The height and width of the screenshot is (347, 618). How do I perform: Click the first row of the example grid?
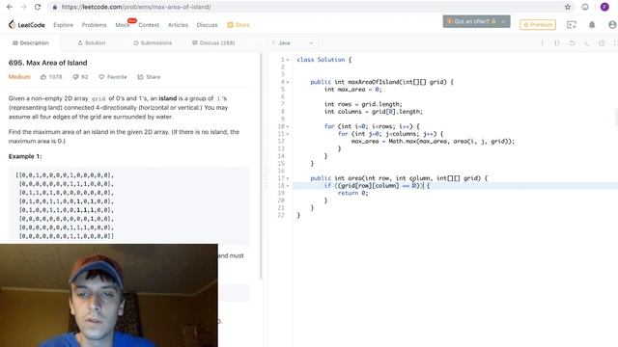tap(65, 175)
